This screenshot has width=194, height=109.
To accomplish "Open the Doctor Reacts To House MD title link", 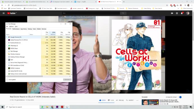I will click(x=169, y=101).
